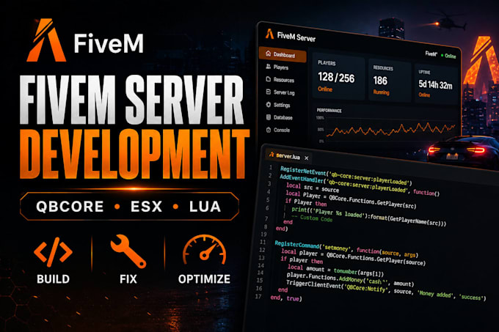Viewport: 499px width, 332px height.
Task: Open Server Log in the sidebar
Action: (280, 92)
